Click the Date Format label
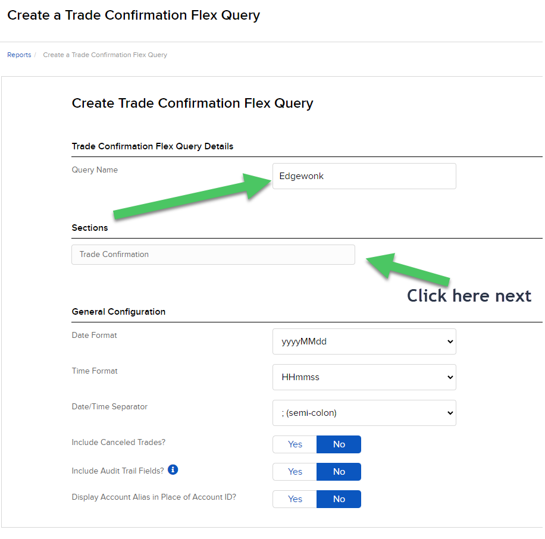This screenshot has width=545, height=539. pyautogui.click(x=94, y=336)
